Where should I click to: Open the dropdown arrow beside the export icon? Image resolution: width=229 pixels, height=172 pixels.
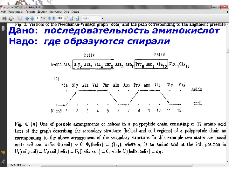(x=14, y=18)
